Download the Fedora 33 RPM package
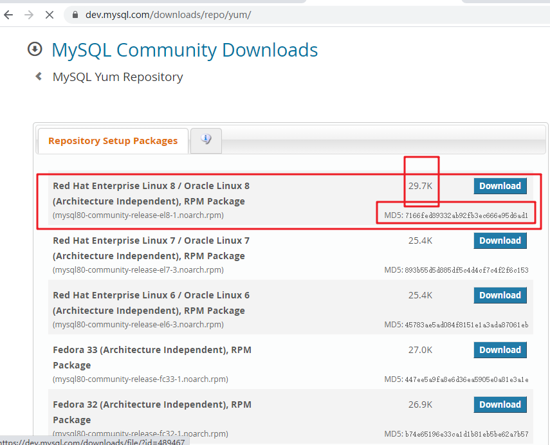The height and width of the screenshot is (445, 550). tap(500, 350)
